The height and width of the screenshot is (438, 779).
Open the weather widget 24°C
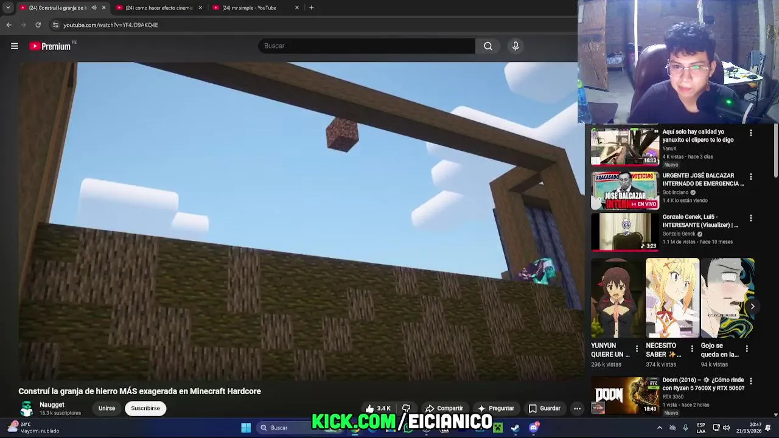[34, 428]
